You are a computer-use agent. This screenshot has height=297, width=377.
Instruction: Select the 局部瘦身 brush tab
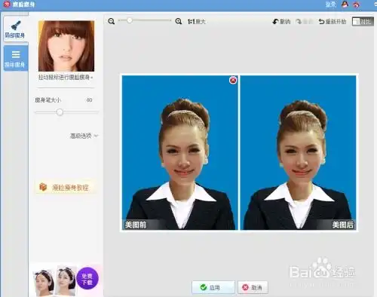pos(16,29)
